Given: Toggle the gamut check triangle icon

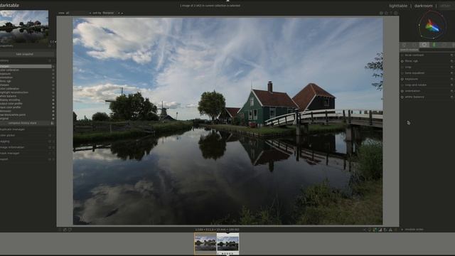Looking at the screenshot, I should pyautogui.click(x=390, y=230).
